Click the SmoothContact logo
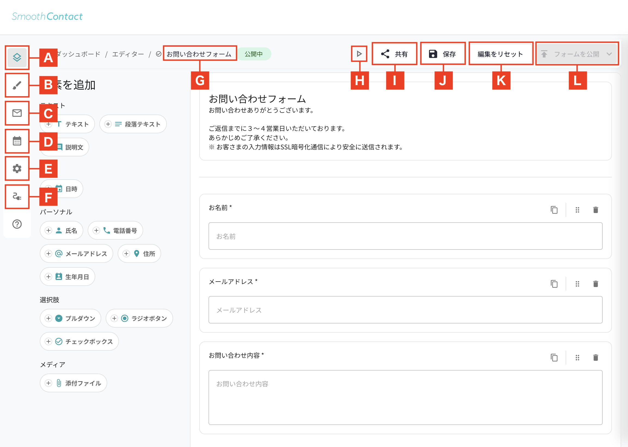 click(47, 17)
